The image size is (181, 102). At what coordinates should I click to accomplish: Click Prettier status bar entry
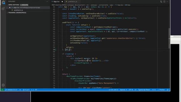click(161, 90)
